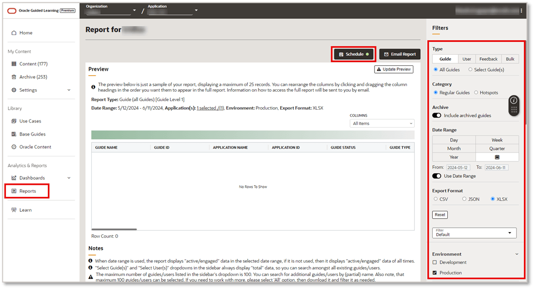Expand the Dashboards submenu chevron
Image resolution: width=534 pixels, height=289 pixels.
click(x=69, y=178)
